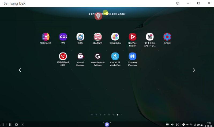Go to previous home page arrow
Image resolution: width=214 pixels, height=127 pixels.
[20, 70]
